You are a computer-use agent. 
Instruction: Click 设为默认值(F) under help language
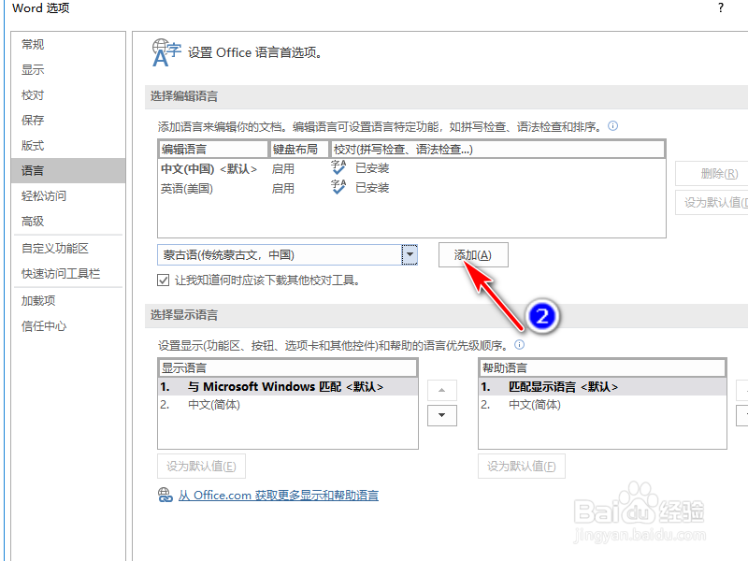click(522, 466)
